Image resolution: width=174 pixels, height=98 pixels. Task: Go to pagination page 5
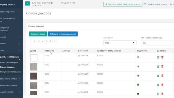coord(47,41)
